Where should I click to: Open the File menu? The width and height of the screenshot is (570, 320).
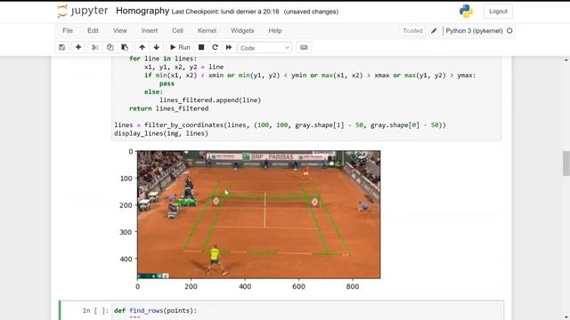(68, 31)
